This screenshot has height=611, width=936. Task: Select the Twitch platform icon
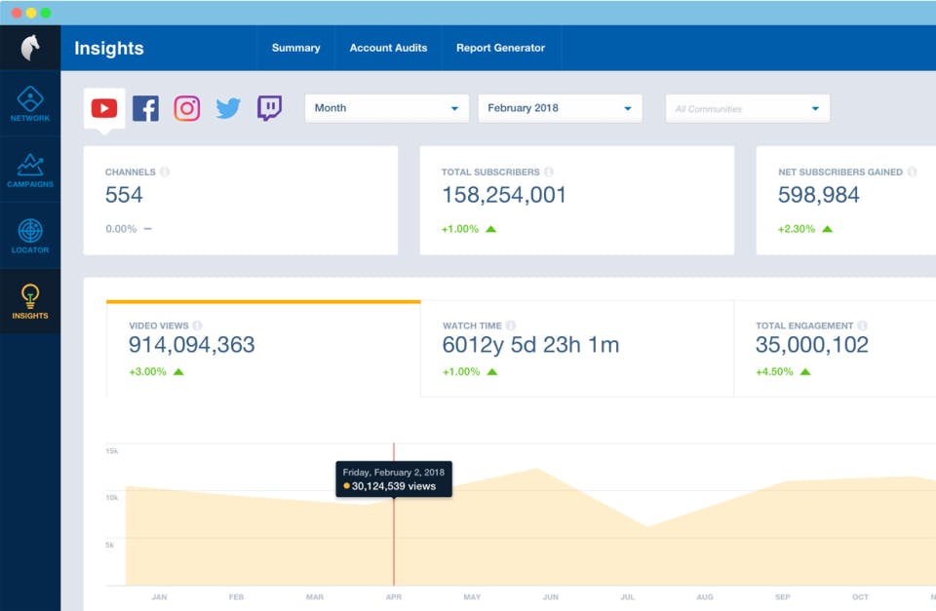pos(269,108)
